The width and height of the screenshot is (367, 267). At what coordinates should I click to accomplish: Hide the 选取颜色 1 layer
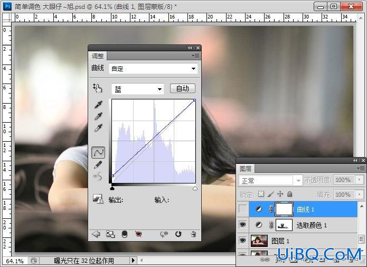243,225
